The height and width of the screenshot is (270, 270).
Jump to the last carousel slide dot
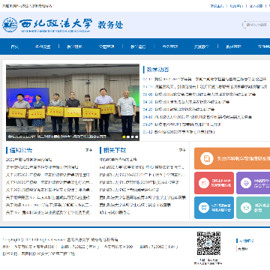click(136, 136)
